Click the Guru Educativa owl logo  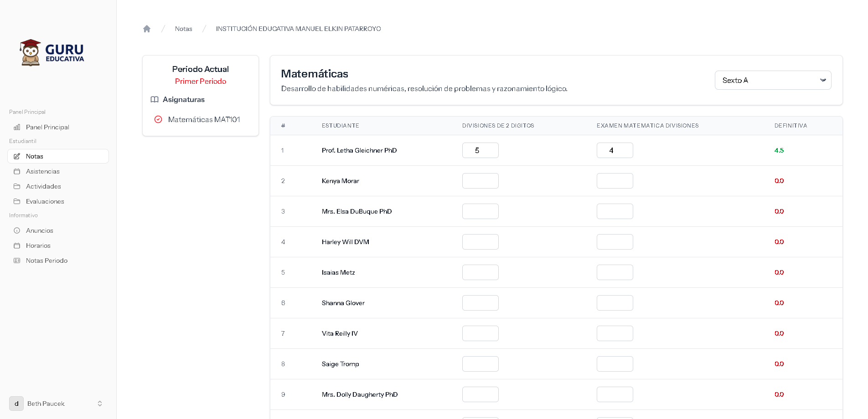point(31,52)
